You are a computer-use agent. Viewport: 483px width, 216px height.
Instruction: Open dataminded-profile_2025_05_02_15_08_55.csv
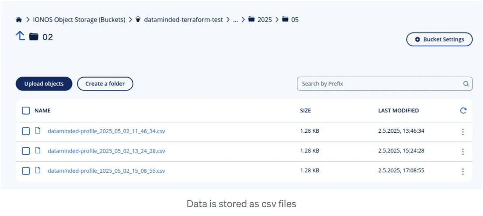[x=106, y=171]
